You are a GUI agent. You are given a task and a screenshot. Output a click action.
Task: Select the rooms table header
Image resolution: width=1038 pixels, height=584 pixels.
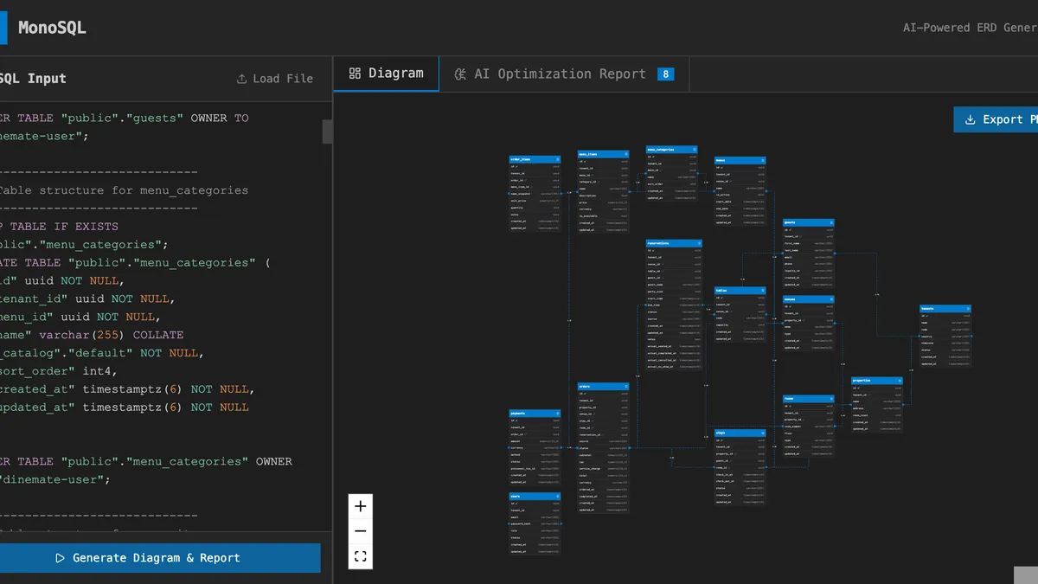[x=809, y=399]
